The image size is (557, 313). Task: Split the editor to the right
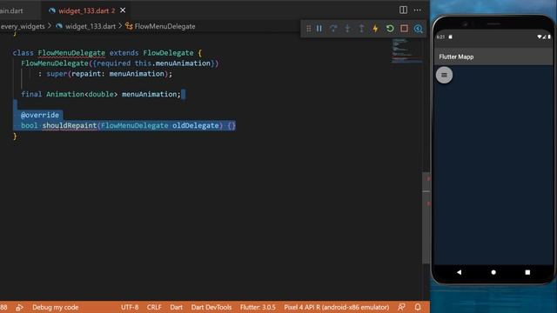(x=403, y=10)
